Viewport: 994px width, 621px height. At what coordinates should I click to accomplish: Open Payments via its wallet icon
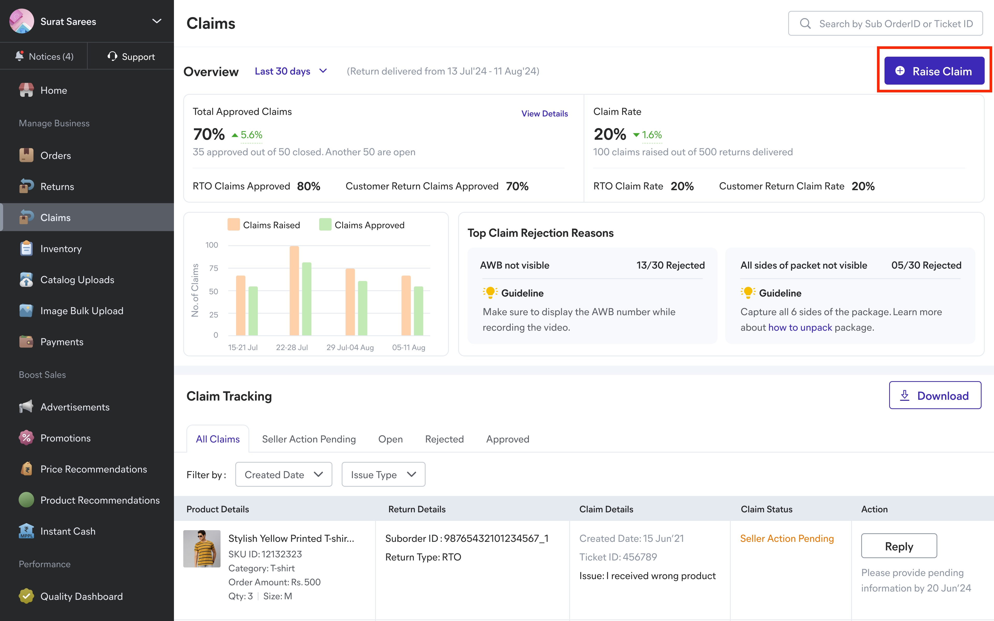tap(26, 342)
